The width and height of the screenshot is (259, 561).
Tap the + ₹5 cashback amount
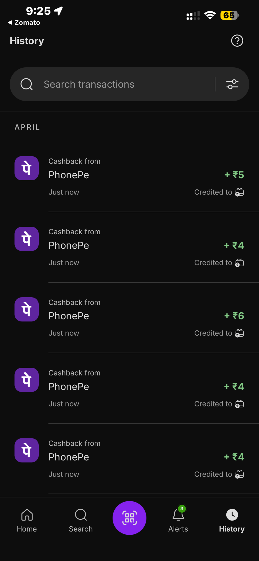click(234, 175)
